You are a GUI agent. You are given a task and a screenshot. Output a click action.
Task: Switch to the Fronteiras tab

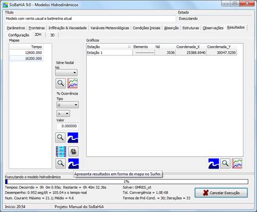coord(37,28)
